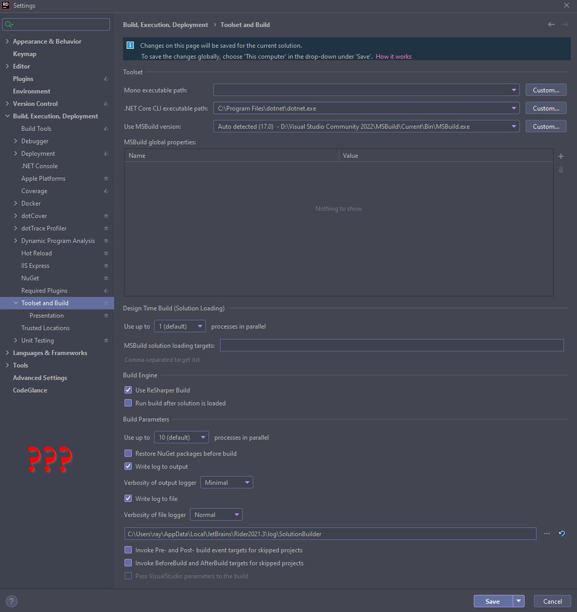The height and width of the screenshot is (612, 577).
Task: Click Custom button for Mono path
Action: pos(546,90)
